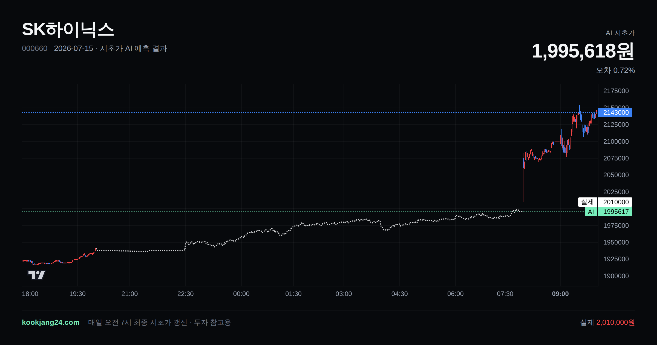657x345 pixels.
Task: Click the 01:30 time axis label
Action: (293, 294)
